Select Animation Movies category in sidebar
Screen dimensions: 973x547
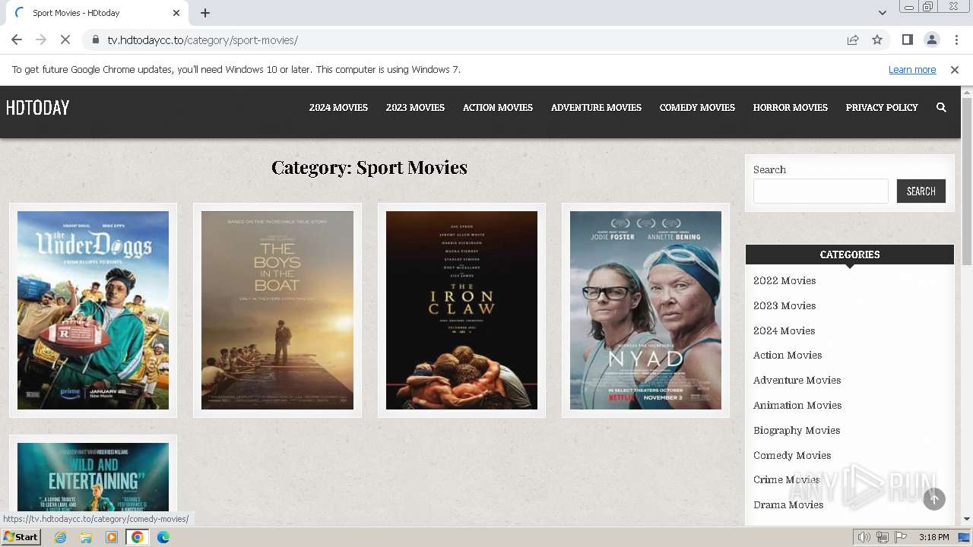point(797,405)
